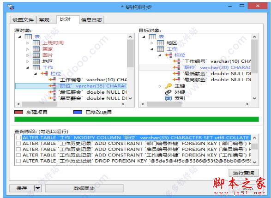271x198 pixels.
Task: Select the DROP FOREIGN KEY query text
Action: pyautogui.click(x=137, y=161)
